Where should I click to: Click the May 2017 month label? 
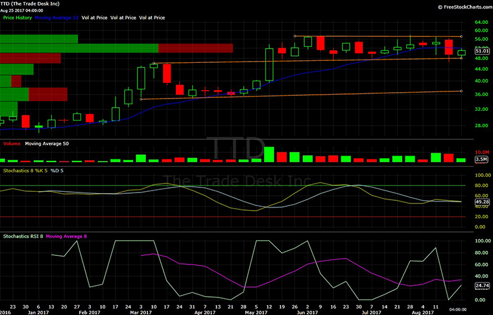pos(256,312)
